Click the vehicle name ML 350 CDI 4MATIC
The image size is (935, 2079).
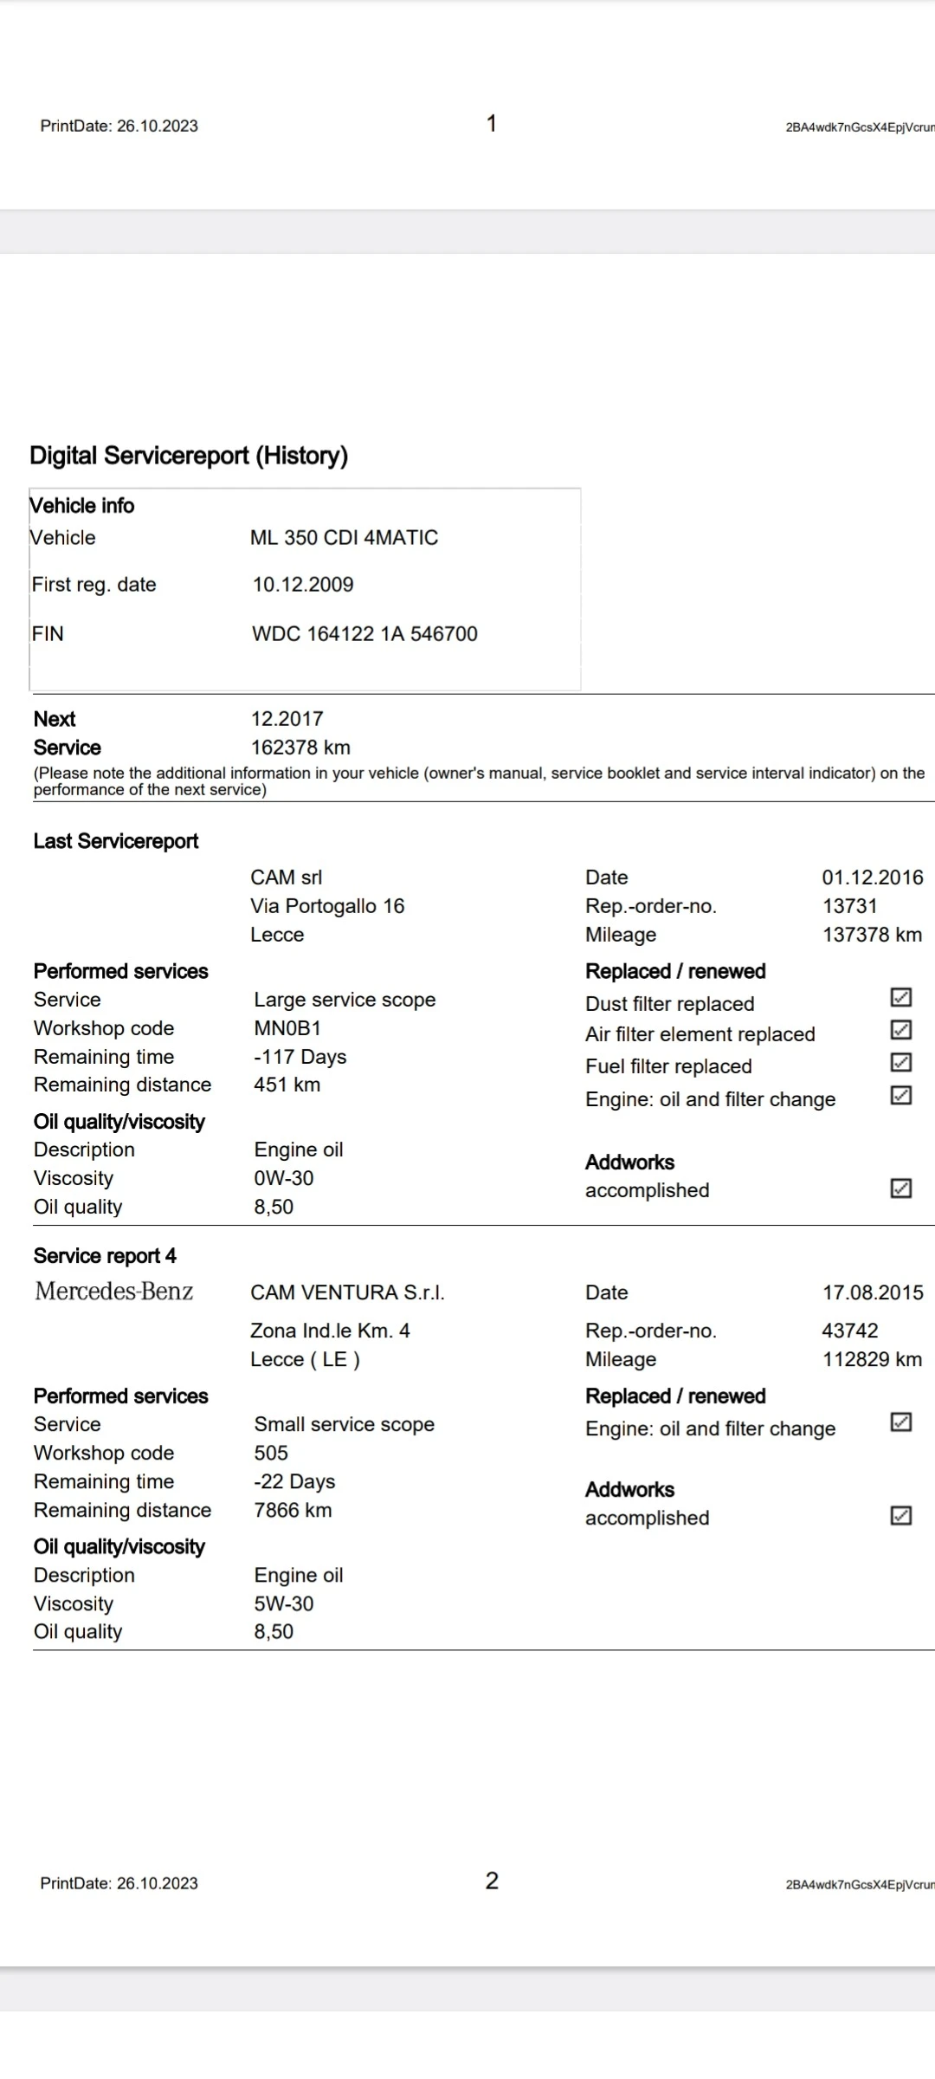click(344, 538)
